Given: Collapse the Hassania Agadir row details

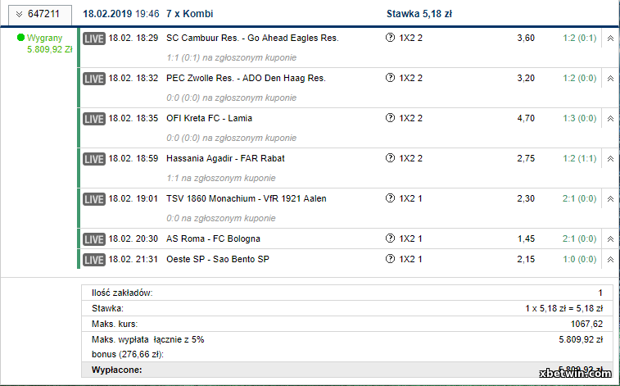Looking at the screenshot, I should [610, 159].
